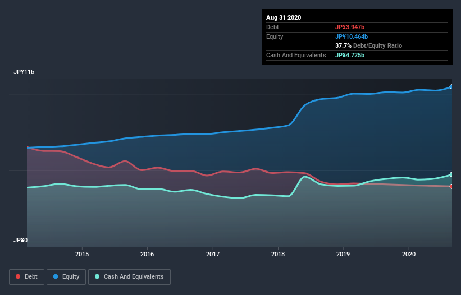Click the 2020 x-axis label
The width and height of the screenshot is (461, 295).
(x=409, y=254)
